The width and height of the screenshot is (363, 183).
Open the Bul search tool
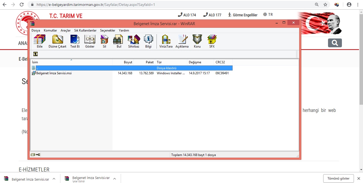click(x=119, y=41)
